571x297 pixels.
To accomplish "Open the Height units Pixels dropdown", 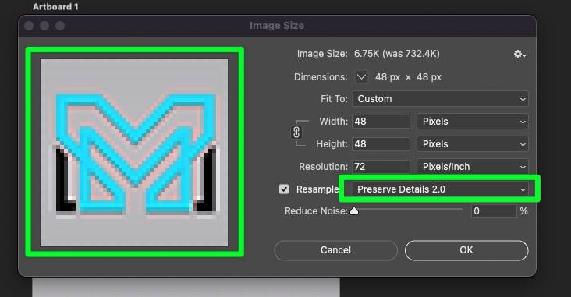I will coord(472,143).
